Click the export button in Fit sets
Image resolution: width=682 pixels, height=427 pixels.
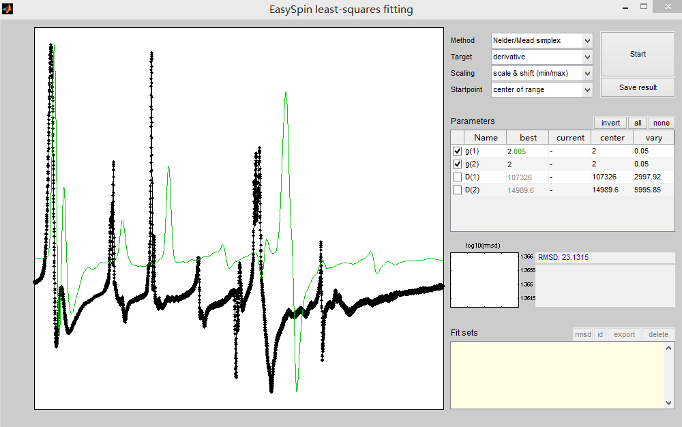point(624,334)
